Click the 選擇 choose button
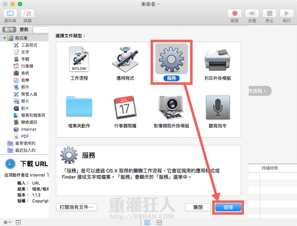The height and width of the screenshot is (226, 297). [228, 207]
